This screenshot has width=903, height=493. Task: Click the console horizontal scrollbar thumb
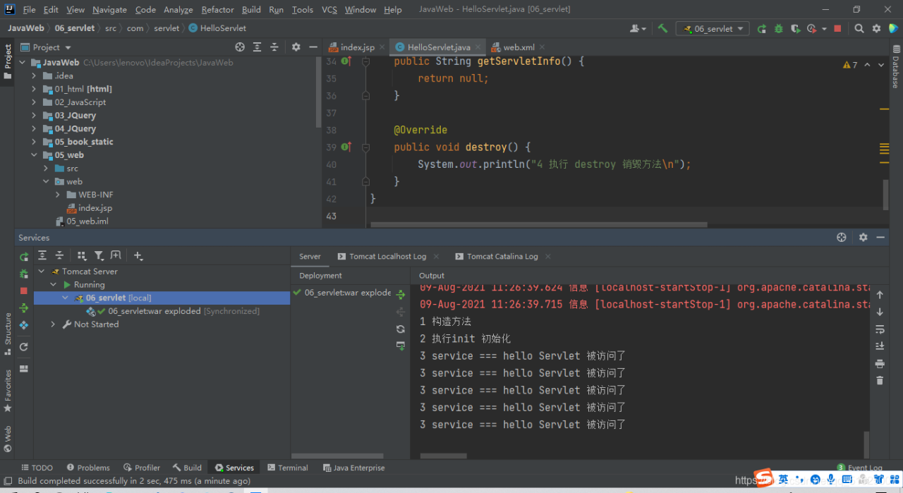coord(444,456)
